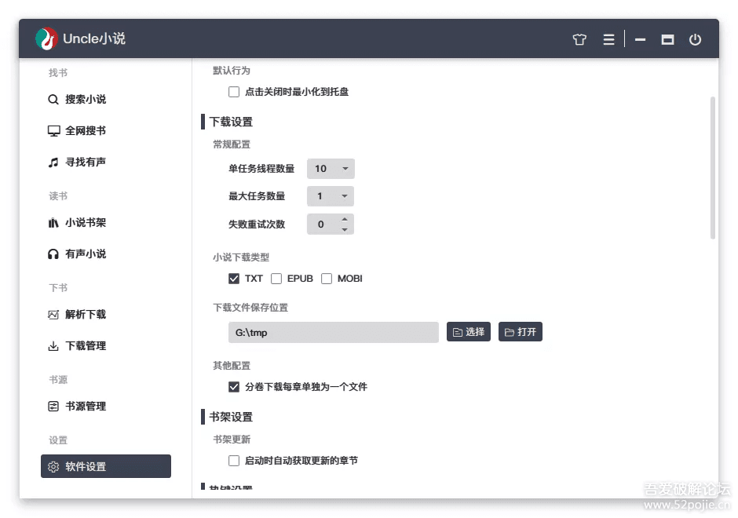Click the power exit icon
The width and height of the screenshot is (738, 518).
(695, 39)
